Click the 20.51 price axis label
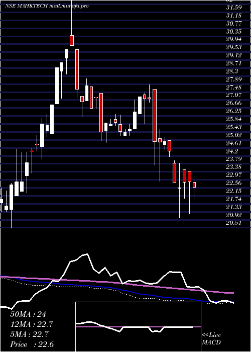Viewport: 251px width, 352px height. point(234,223)
